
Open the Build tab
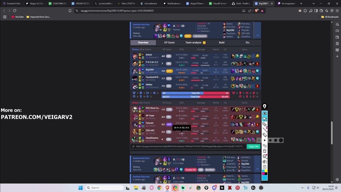pyautogui.click(x=222, y=43)
